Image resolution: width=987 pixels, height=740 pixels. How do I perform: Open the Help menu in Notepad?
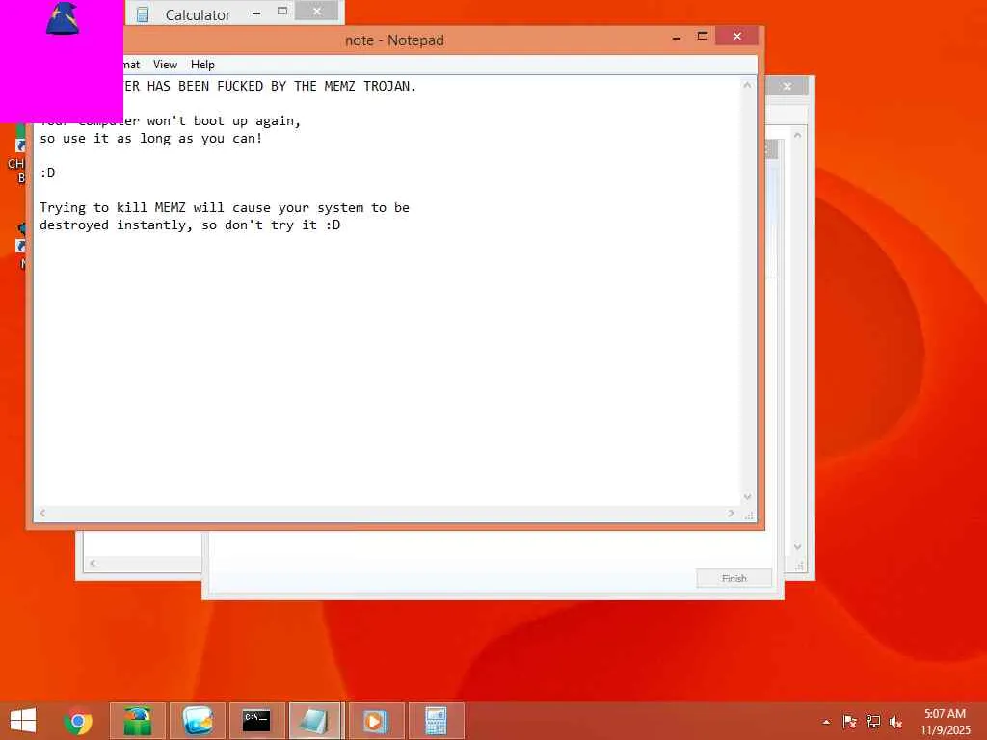tap(202, 65)
